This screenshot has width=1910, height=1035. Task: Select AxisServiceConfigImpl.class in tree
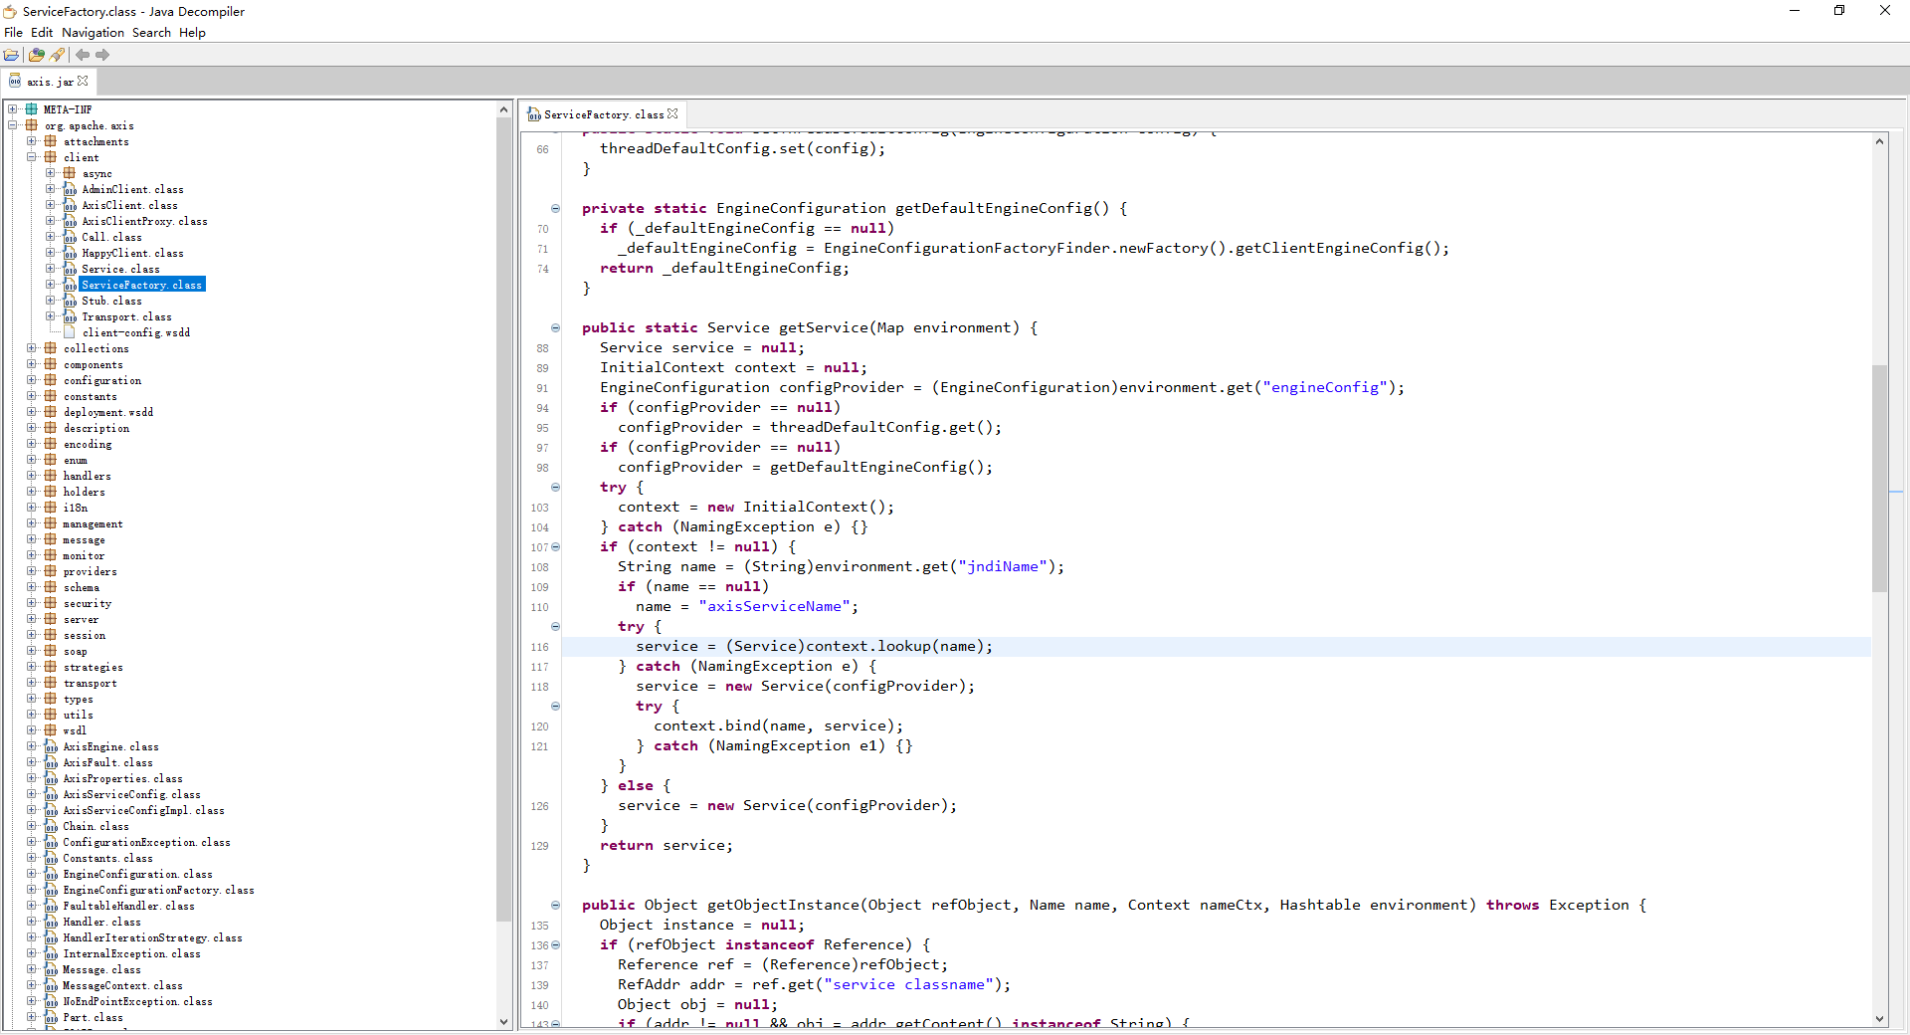143,810
